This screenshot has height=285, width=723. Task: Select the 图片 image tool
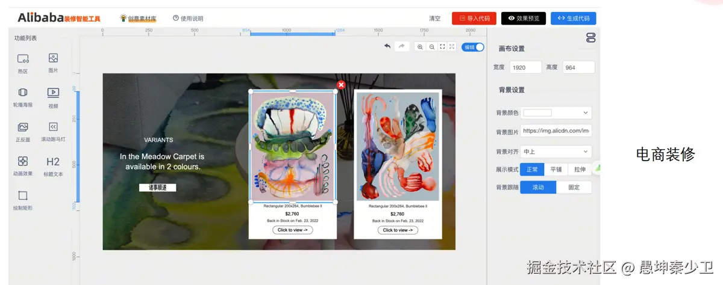53,63
